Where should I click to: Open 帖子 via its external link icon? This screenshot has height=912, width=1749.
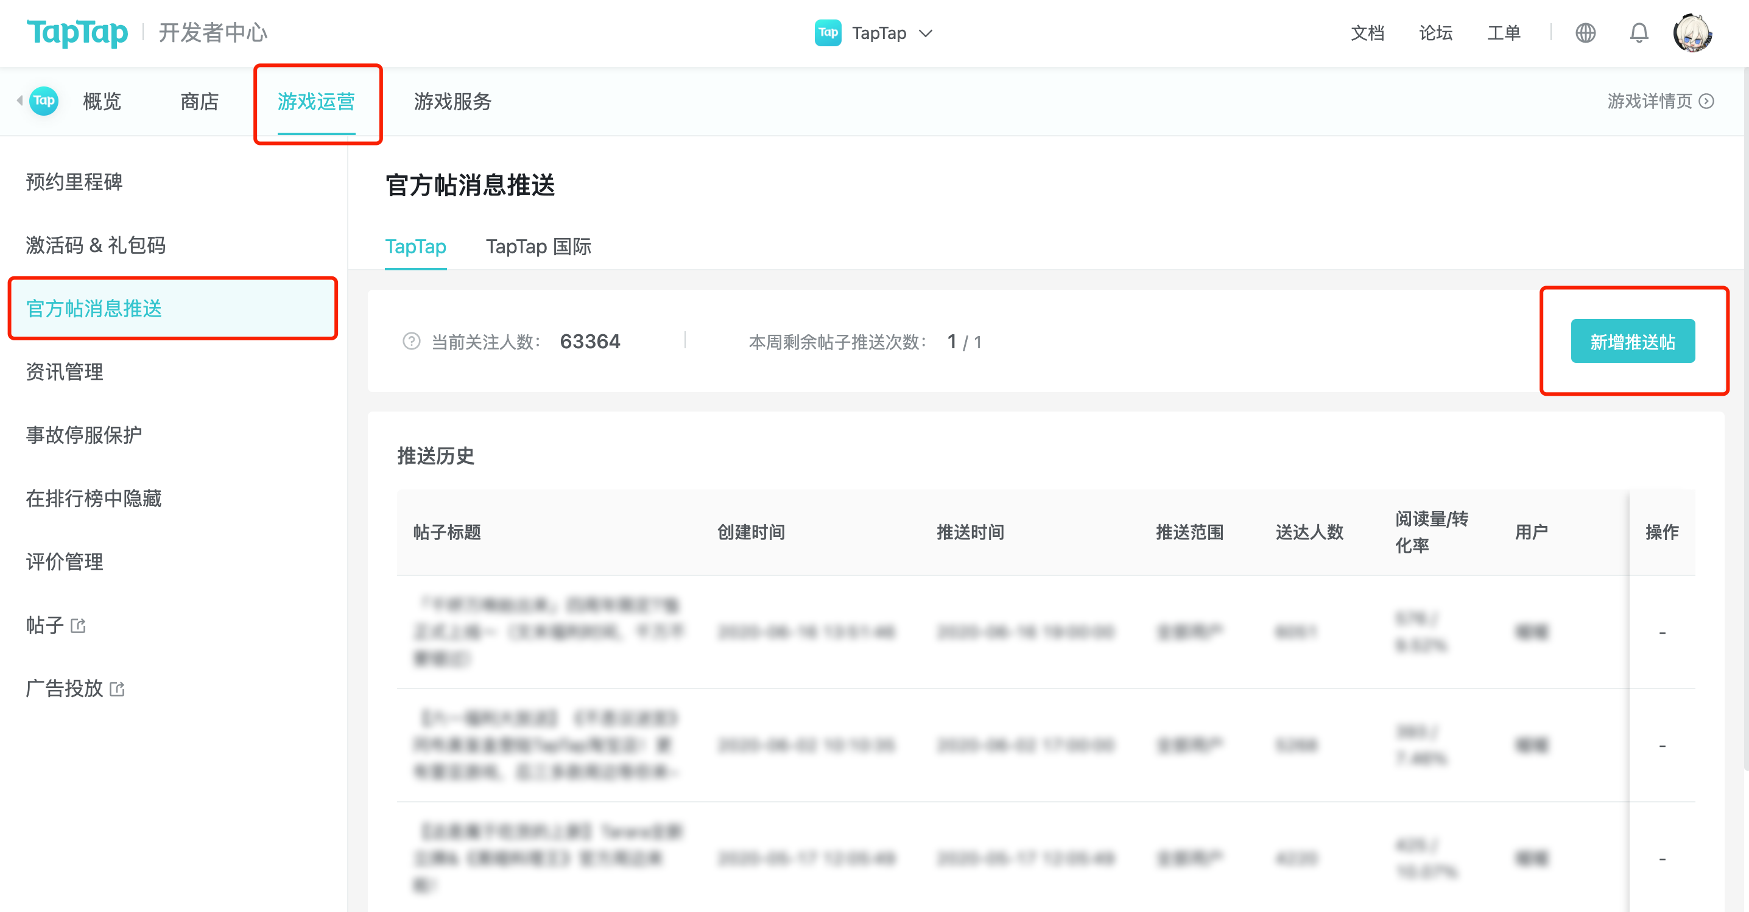pyautogui.click(x=79, y=626)
